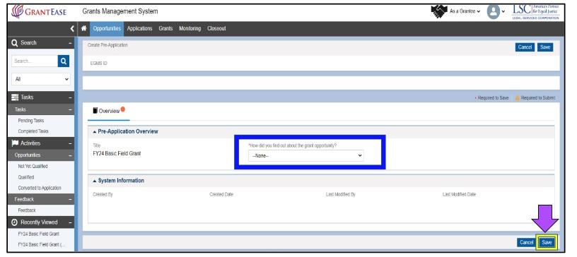577x257 pixels.
Task: Open the Closeout tab
Action: pos(216,28)
